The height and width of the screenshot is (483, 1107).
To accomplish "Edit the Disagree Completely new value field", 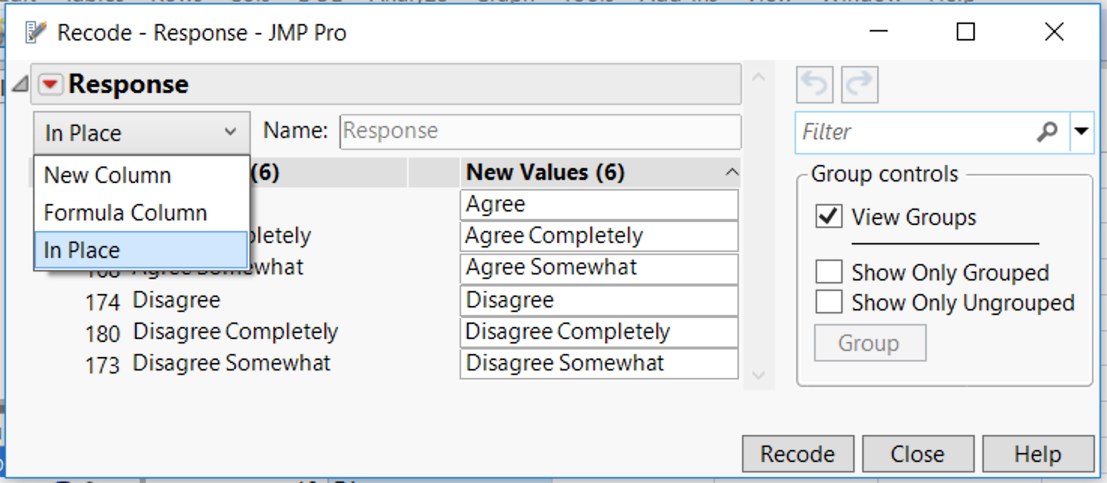I will (x=599, y=331).
